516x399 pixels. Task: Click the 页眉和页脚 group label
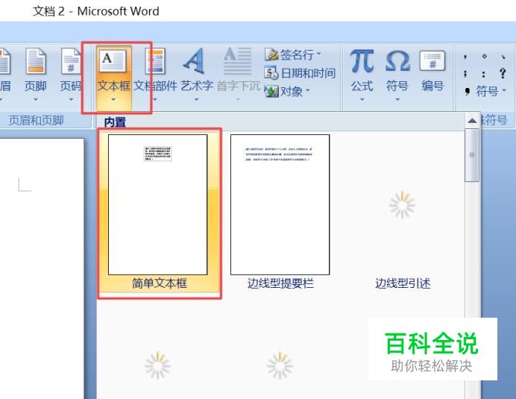(36, 121)
